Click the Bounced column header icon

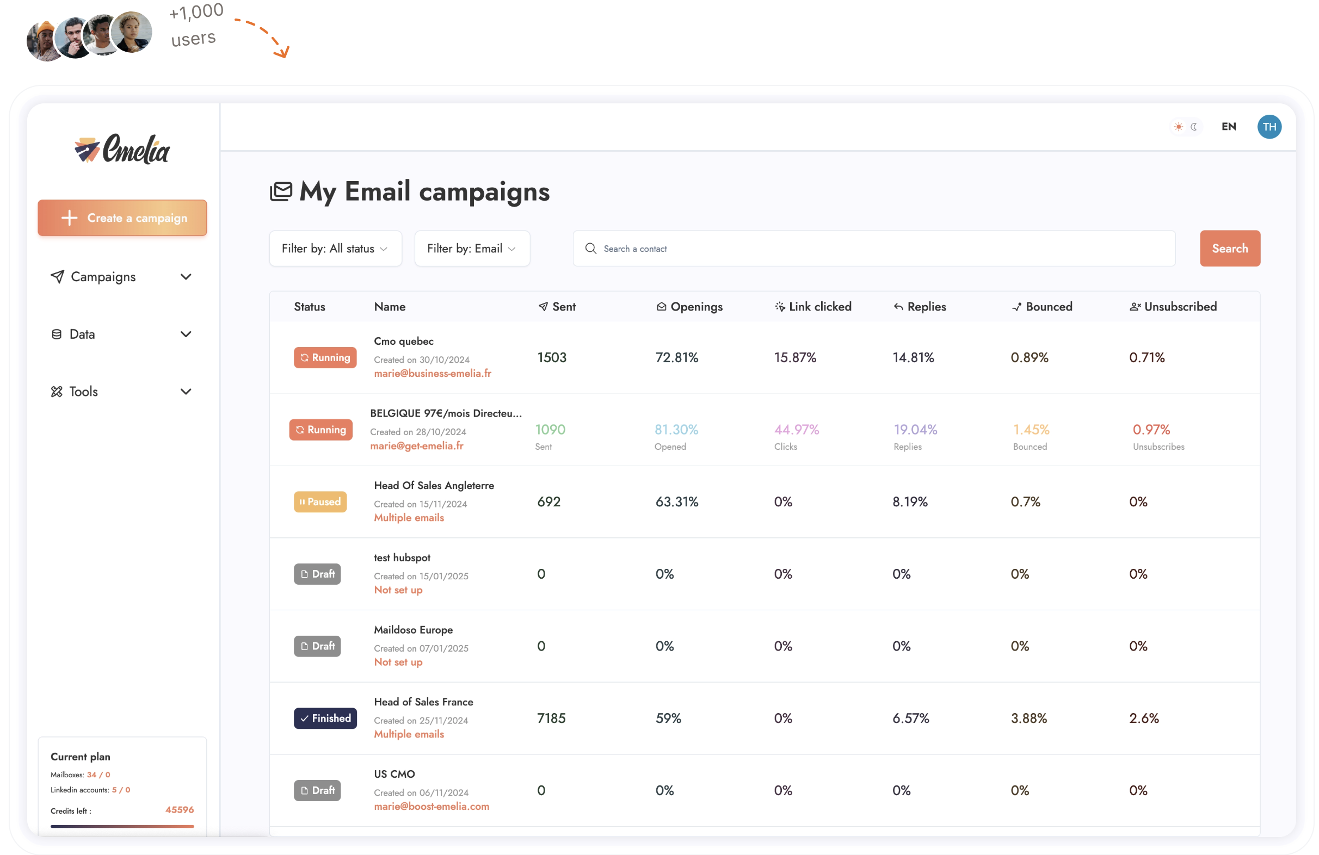point(1016,307)
